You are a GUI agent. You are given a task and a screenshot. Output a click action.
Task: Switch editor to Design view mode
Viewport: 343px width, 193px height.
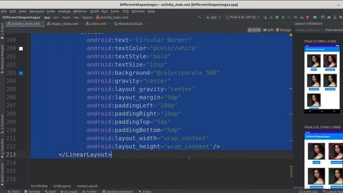(x=284, y=30)
